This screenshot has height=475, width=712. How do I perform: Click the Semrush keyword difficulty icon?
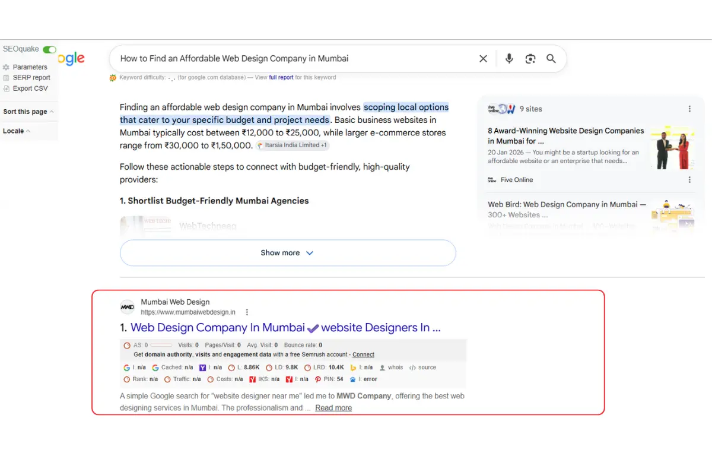pos(113,78)
